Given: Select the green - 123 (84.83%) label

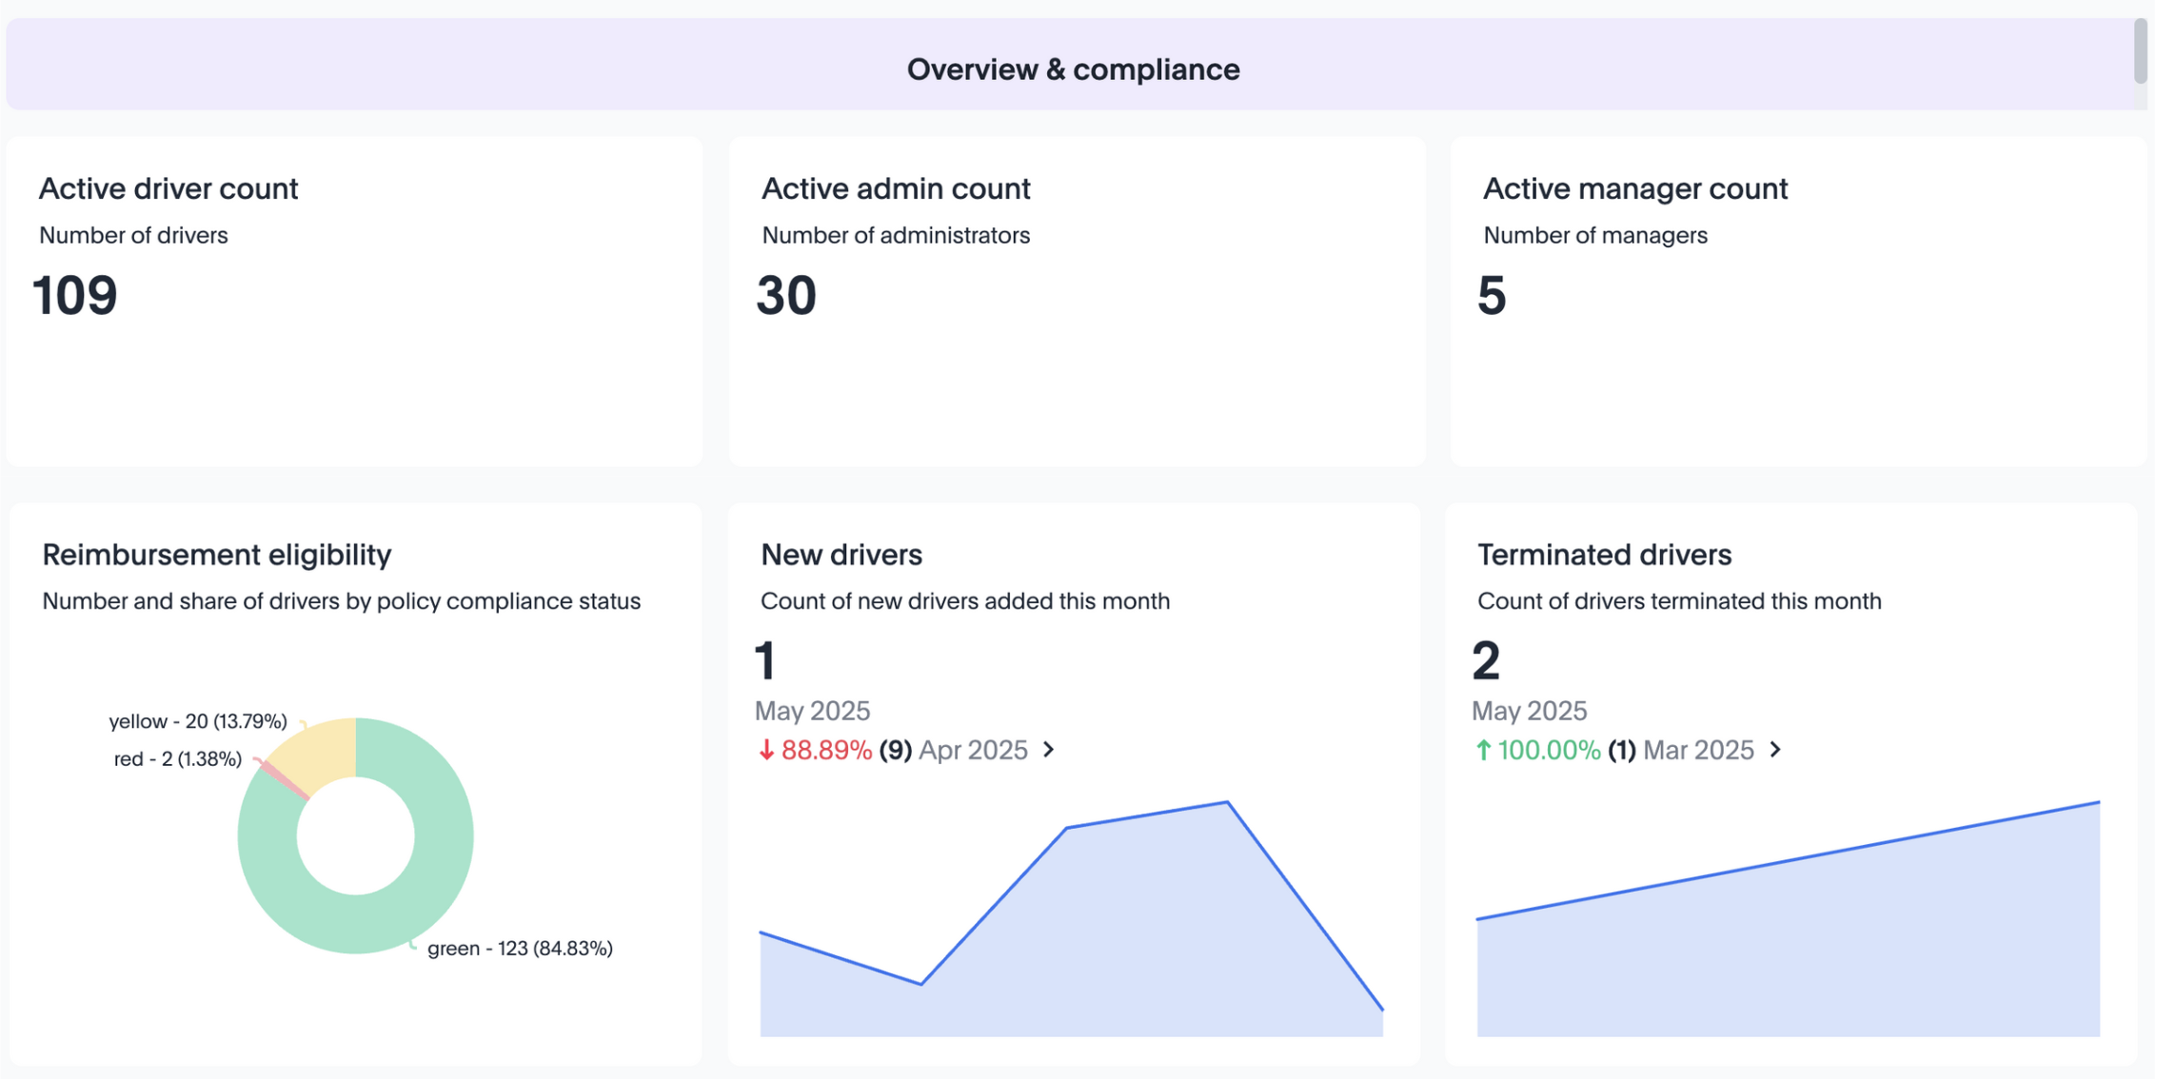Looking at the screenshot, I should (x=520, y=949).
